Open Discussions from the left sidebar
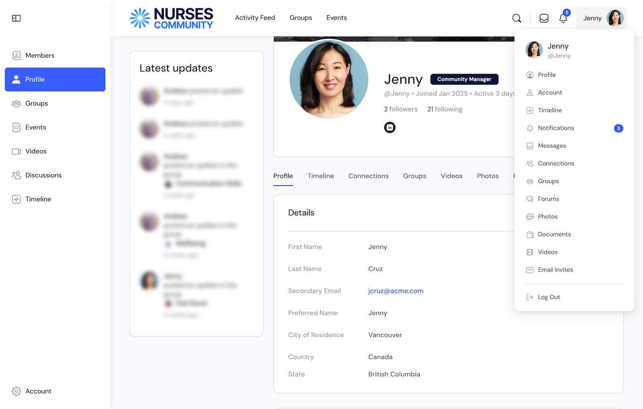The width and height of the screenshot is (643, 409). point(43,175)
